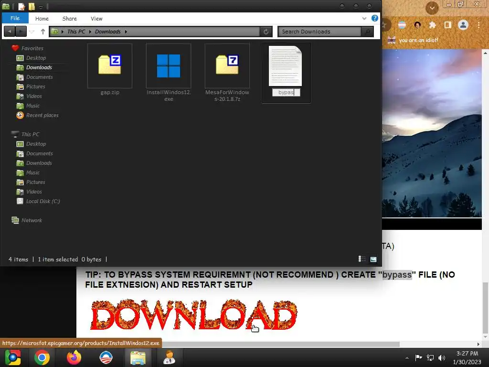Switch to large icons view in status bar
Screen dimensions: 489x367
click(373, 259)
